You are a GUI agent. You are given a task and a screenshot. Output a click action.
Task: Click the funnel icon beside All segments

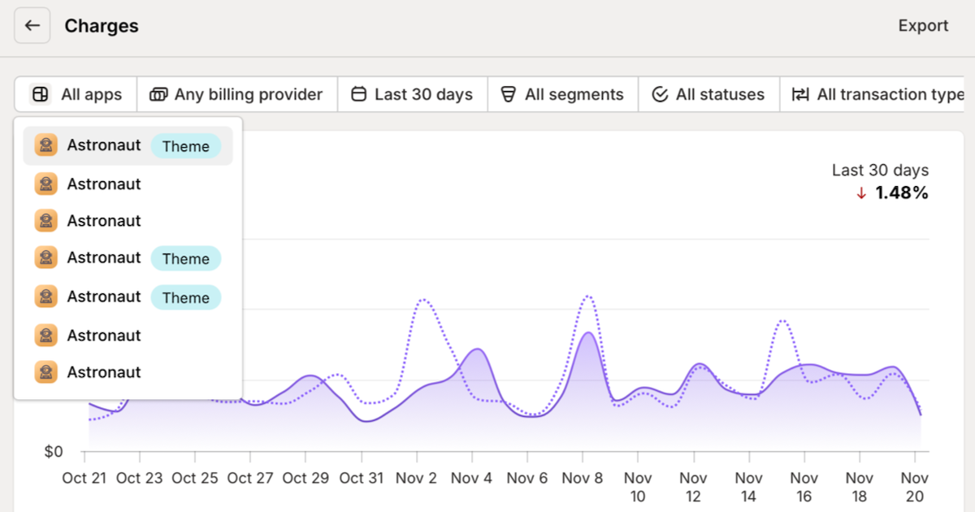[x=509, y=95]
